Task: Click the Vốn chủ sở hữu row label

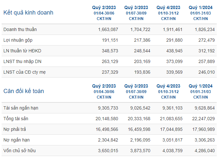Action: [x=20, y=151]
